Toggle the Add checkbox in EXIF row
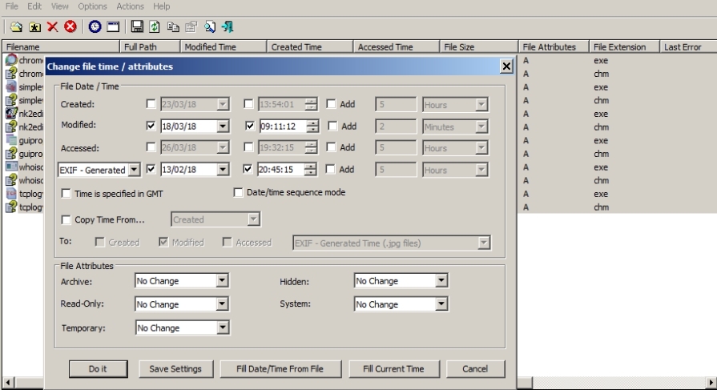 pos(330,169)
